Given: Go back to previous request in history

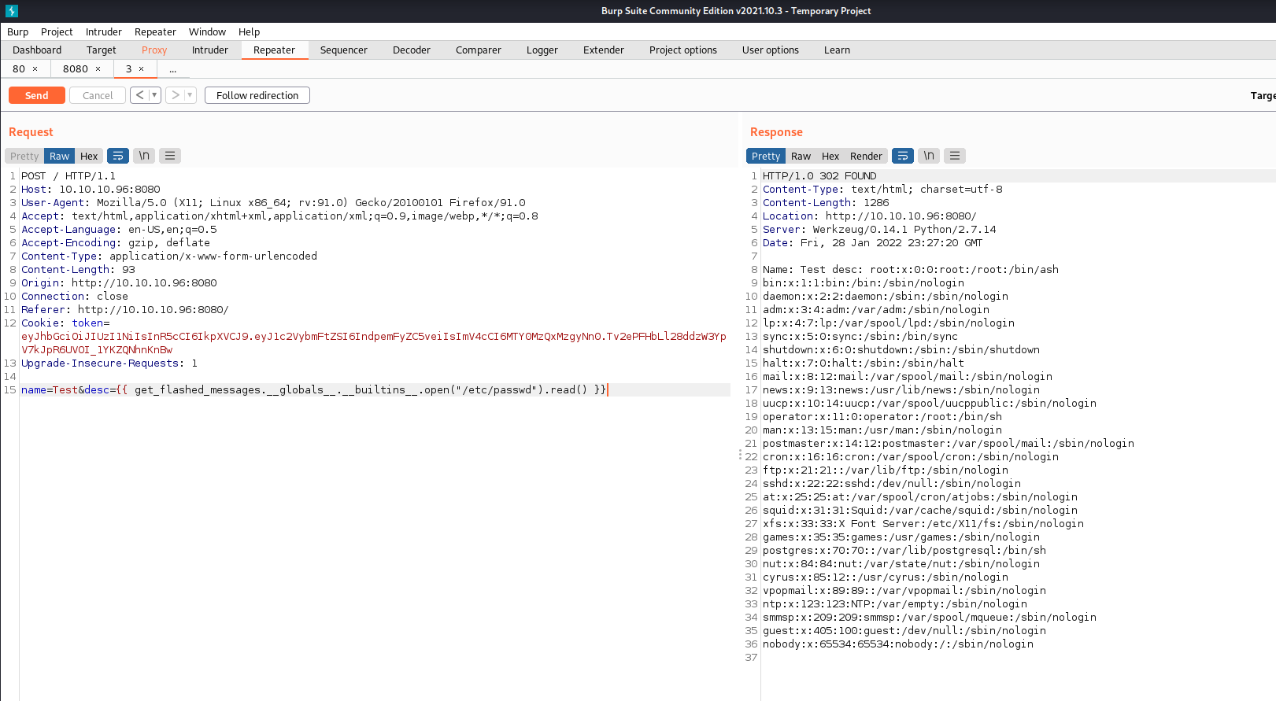Looking at the screenshot, I should point(139,95).
